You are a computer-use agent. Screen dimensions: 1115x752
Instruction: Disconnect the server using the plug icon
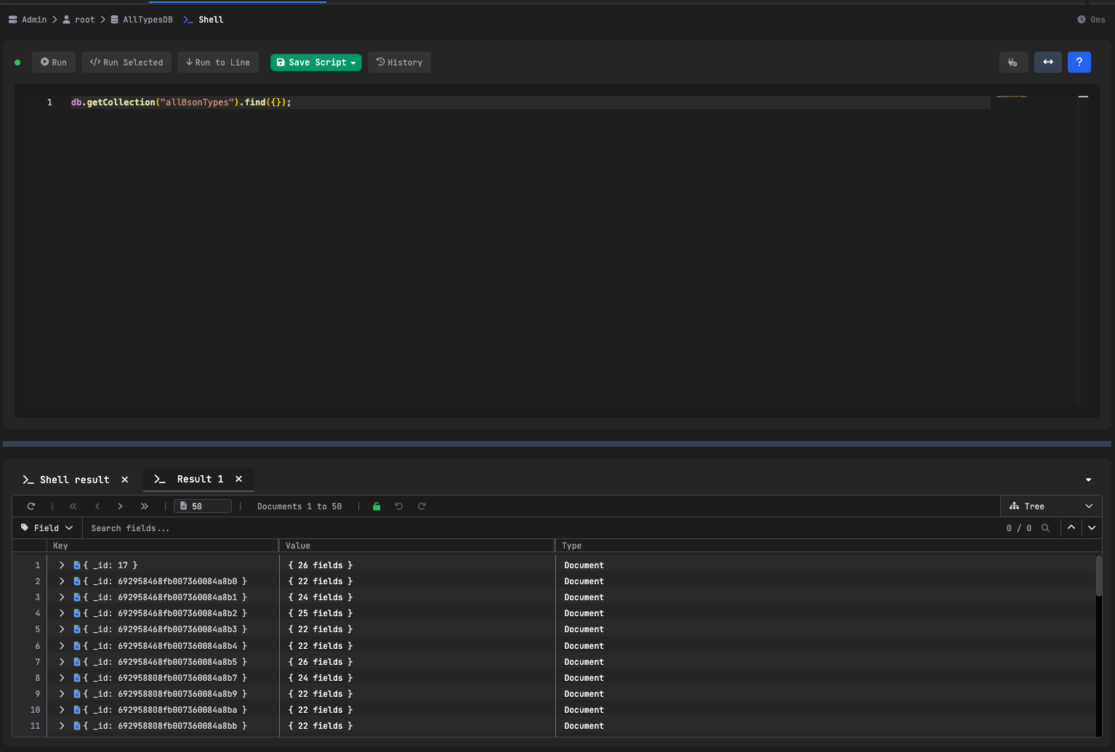coord(1013,62)
